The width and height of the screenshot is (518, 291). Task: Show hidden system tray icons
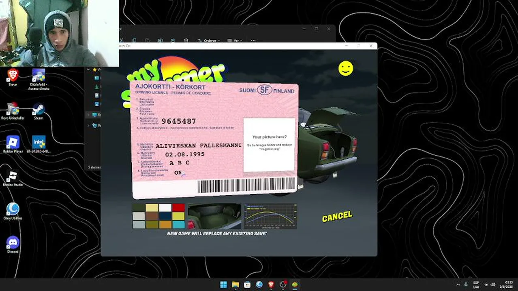(458, 285)
